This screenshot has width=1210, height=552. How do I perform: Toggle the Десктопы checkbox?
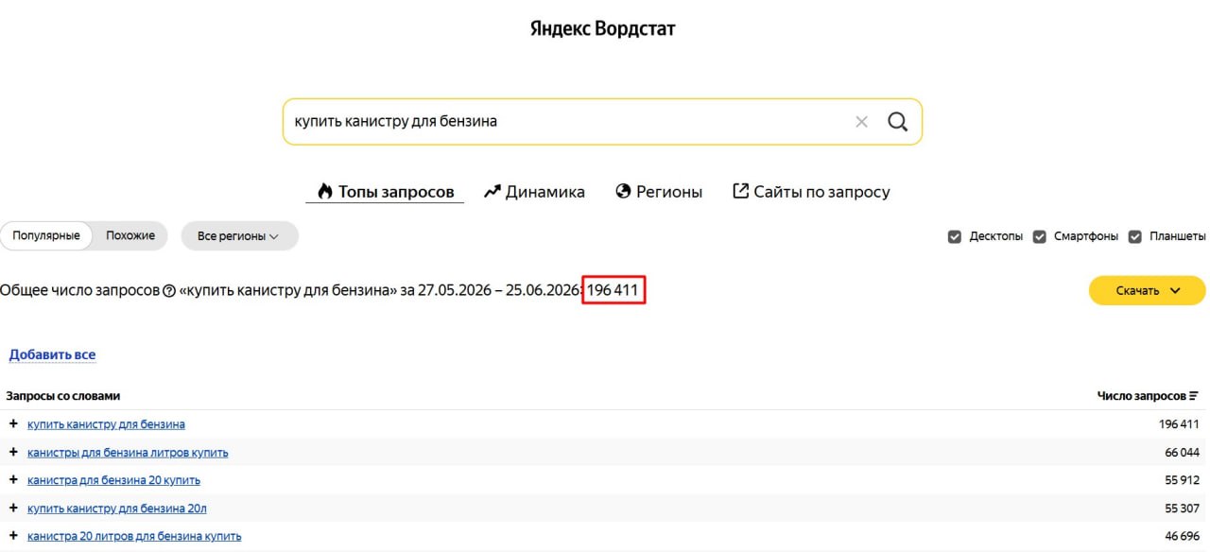pos(955,236)
